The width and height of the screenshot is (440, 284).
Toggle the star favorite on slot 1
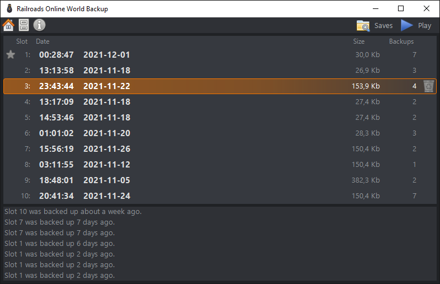11,54
